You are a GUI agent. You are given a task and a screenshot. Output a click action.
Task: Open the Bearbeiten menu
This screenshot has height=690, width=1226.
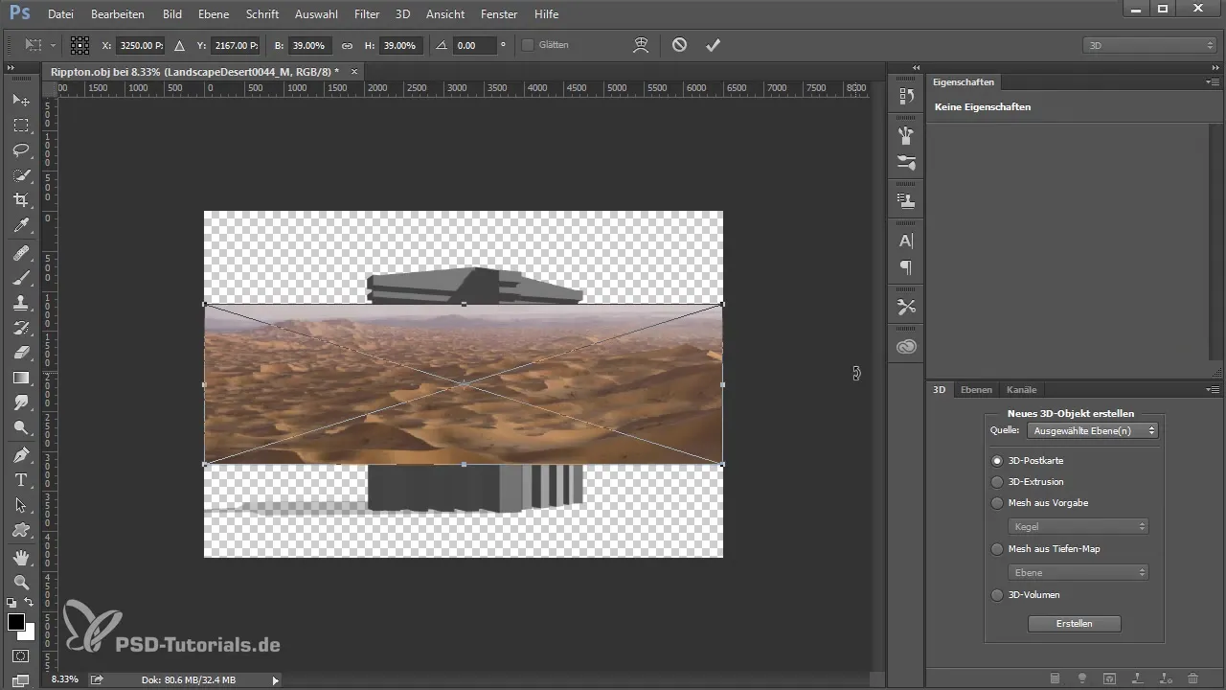tap(118, 14)
